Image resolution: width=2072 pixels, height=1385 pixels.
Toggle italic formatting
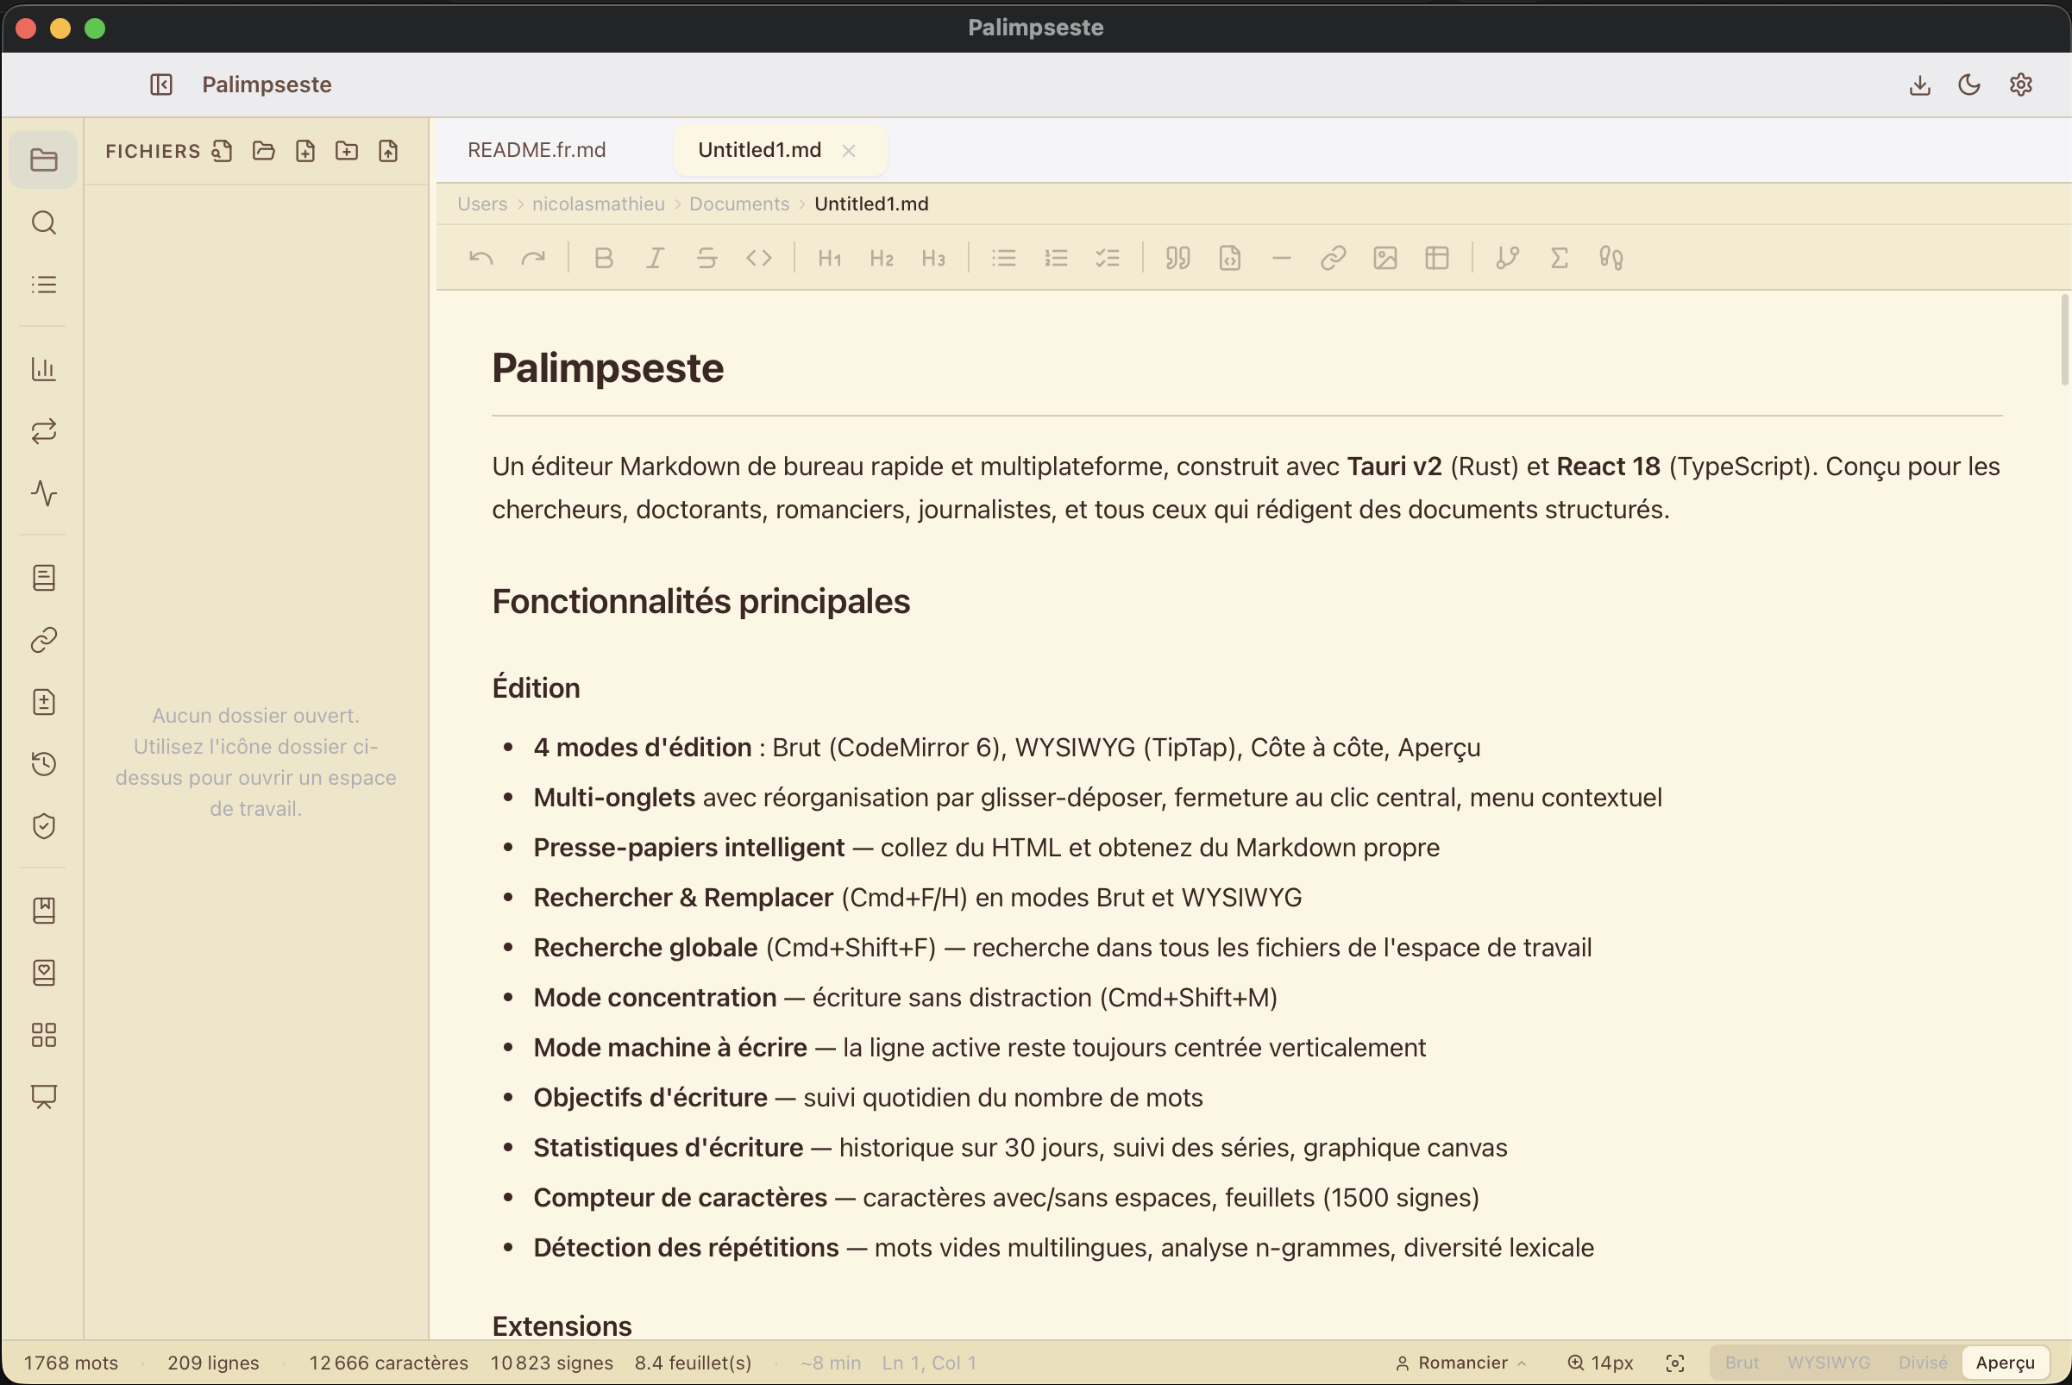tap(655, 258)
